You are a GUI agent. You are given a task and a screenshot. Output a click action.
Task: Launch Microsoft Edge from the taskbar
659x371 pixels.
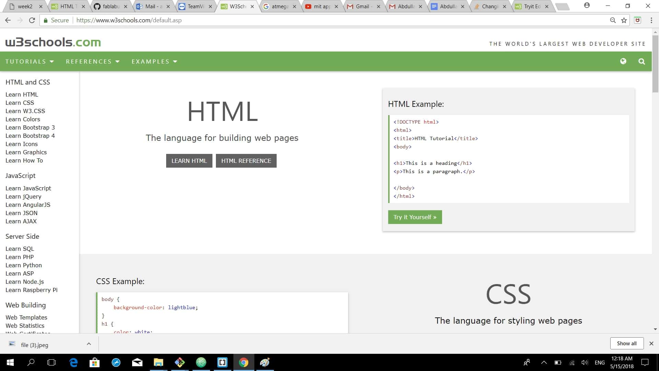pyautogui.click(x=73, y=362)
